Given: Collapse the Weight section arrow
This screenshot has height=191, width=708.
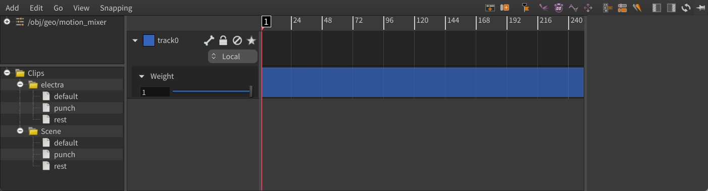Looking at the screenshot, I should (x=141, y=76).
